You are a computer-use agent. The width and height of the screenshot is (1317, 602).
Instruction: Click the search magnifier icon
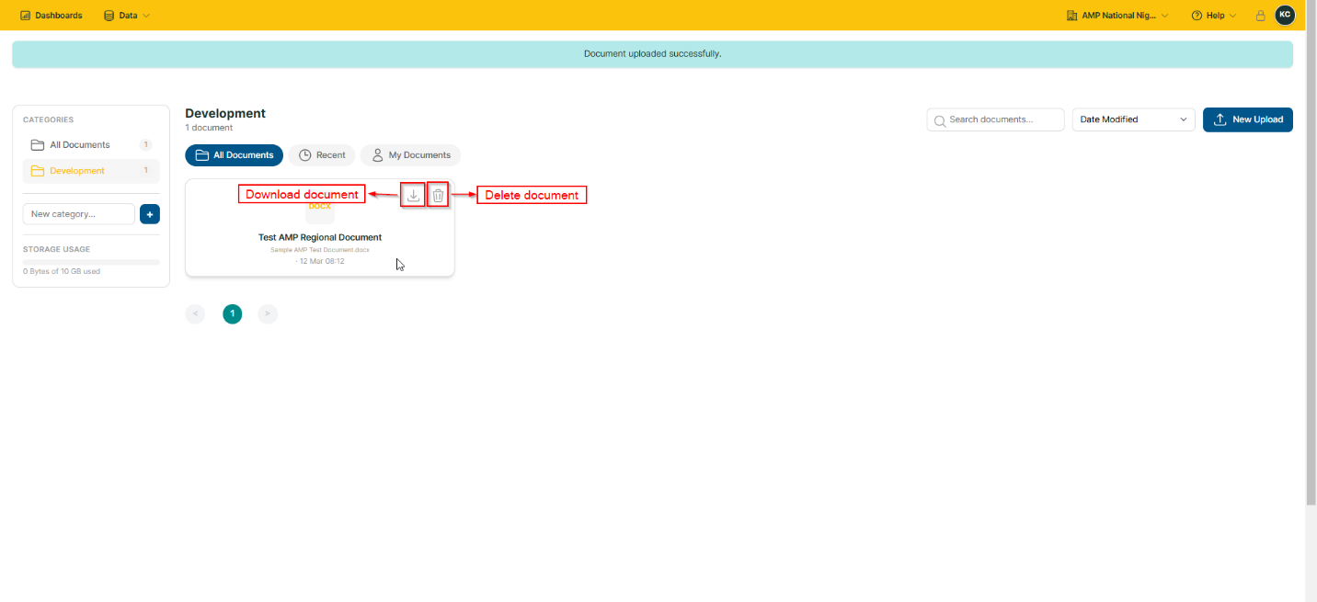tap(940, 120)
